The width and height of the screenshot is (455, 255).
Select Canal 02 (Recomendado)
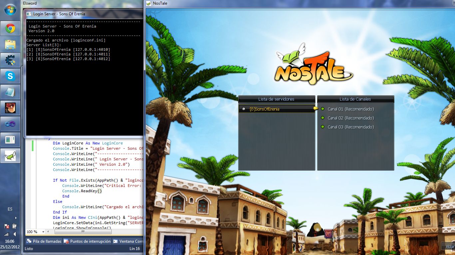(351, 118)
